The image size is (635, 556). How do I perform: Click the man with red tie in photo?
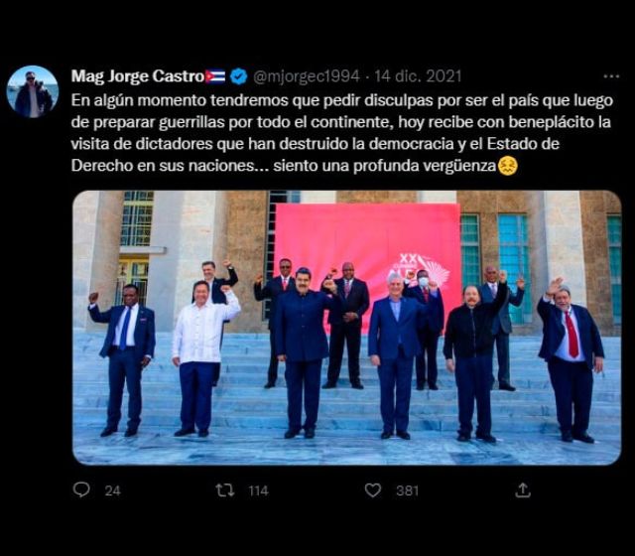(571, 359)
